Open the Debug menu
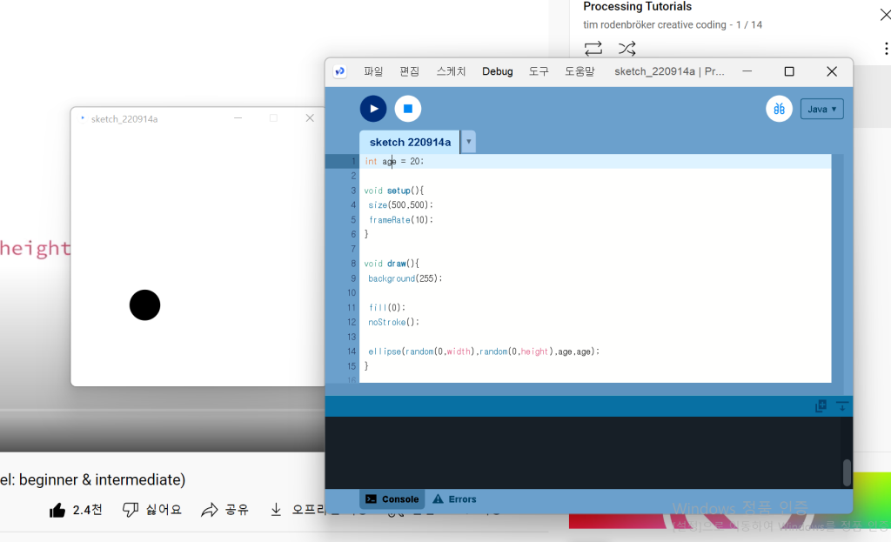The image size is (891, 542). pyautogui.click(x=497, y=71)
